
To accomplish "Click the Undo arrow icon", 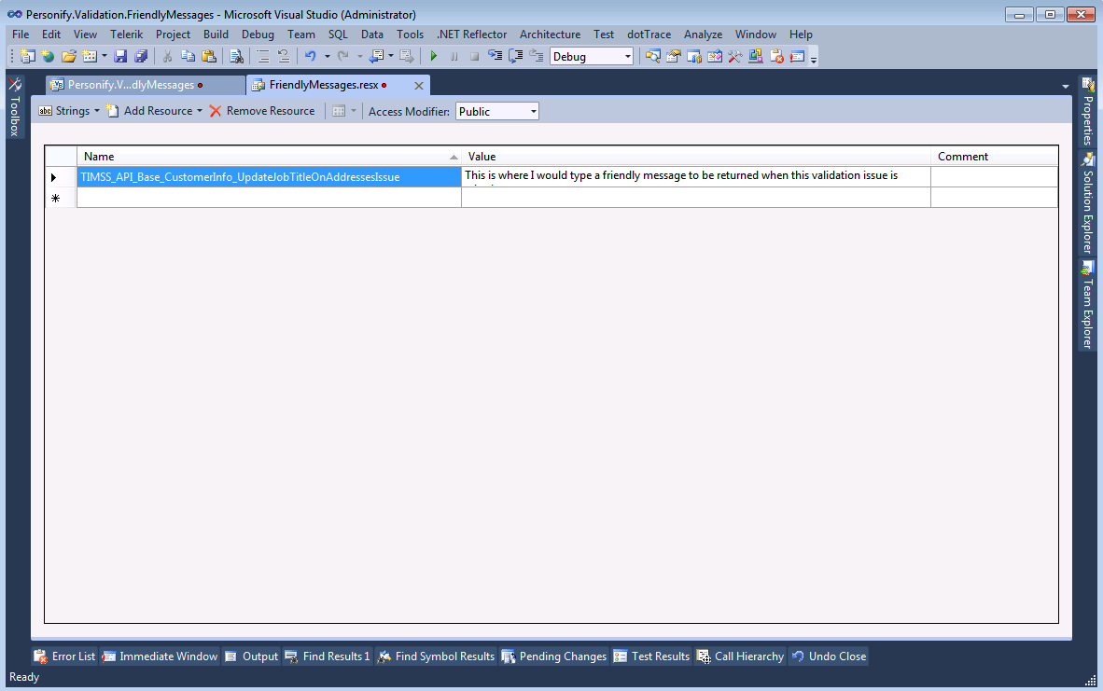I will [310, 56].
